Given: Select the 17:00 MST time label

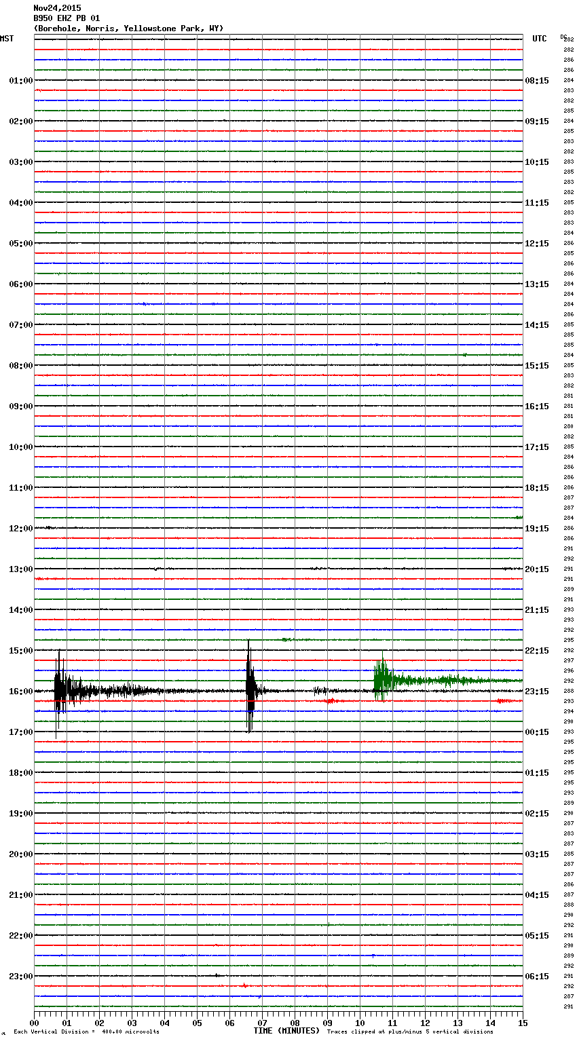Looking at the screenshot, I should coord(21,732).
